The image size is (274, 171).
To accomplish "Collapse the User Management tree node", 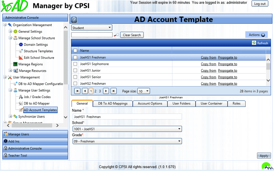I will tap(5, 77).
